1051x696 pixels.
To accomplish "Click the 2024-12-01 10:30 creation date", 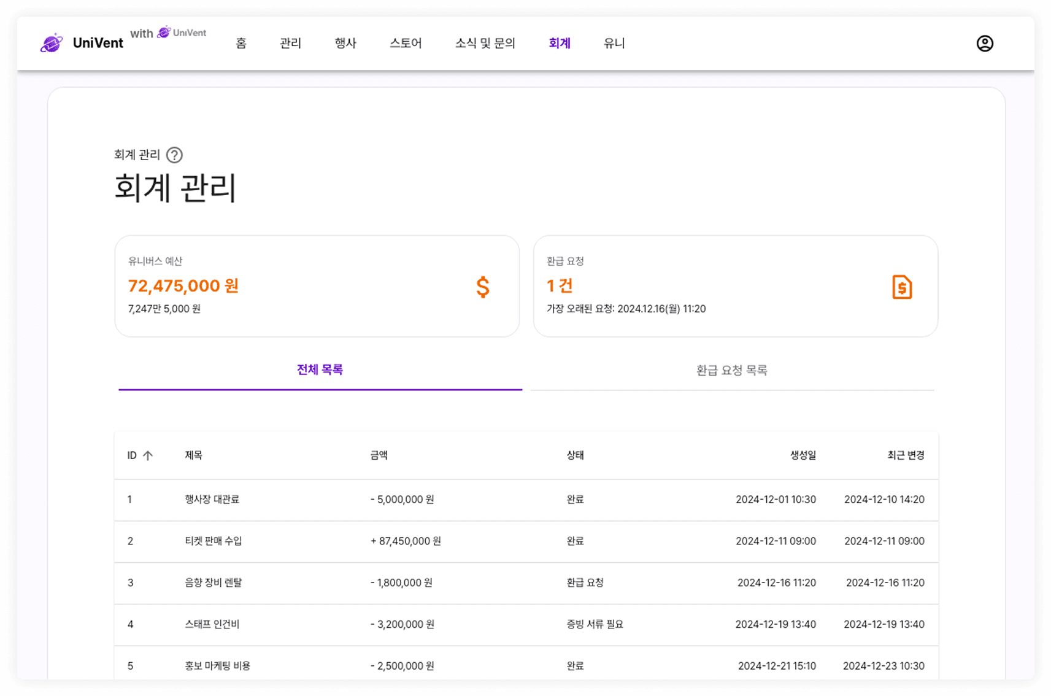I will [776, 500].
